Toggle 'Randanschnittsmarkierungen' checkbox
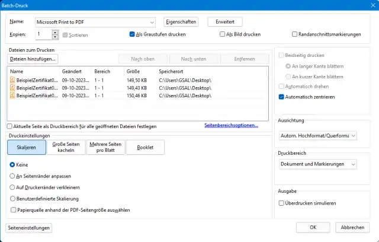 pos(295,34)
